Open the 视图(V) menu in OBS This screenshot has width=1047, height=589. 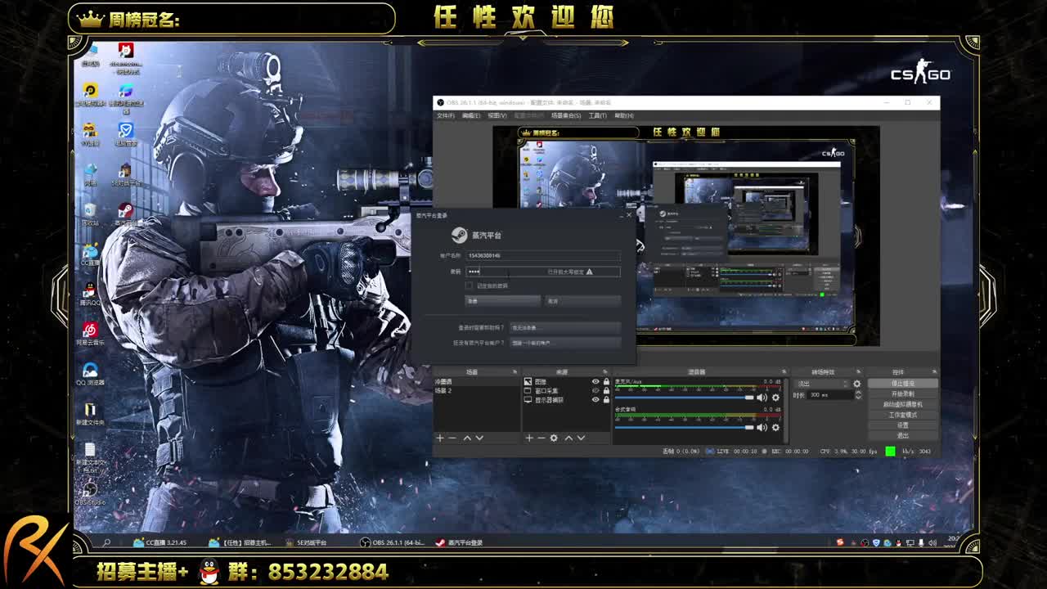tap(497, 115)
